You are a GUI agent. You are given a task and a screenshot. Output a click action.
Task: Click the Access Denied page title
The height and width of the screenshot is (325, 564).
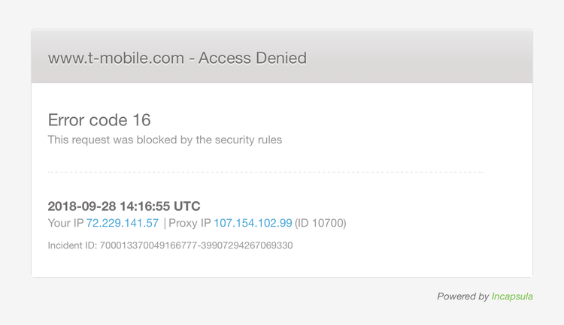pos(177,58)
